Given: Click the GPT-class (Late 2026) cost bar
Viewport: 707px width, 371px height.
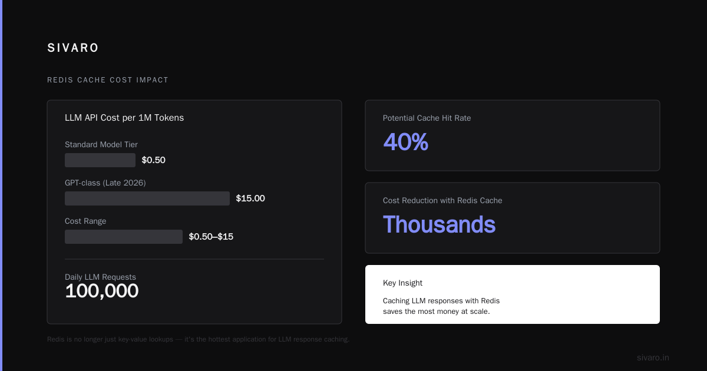Looking at the screenshot, I should pos(147,198).
